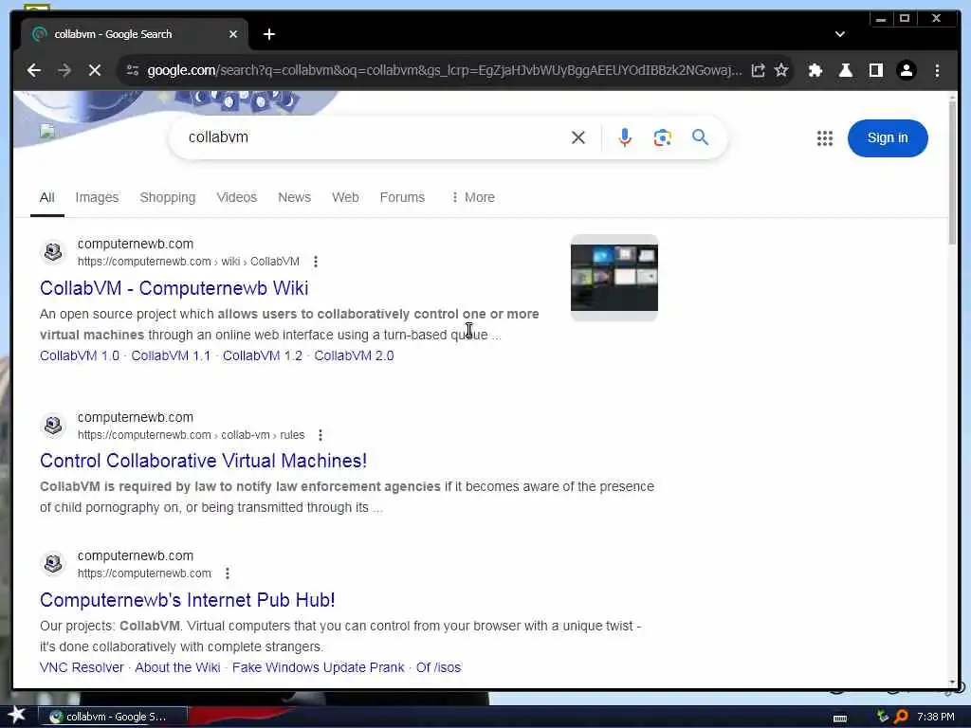Image resolution: width=971 pixels, height=728 pixels.
Task: Open the browser profile avatar icon
Action: [x=906, y=70]
